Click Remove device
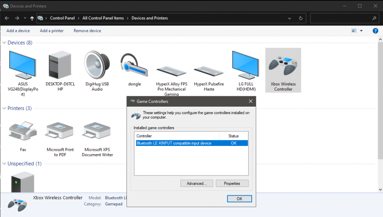Viewport: 383px width, 217px height. coord(87,31)
